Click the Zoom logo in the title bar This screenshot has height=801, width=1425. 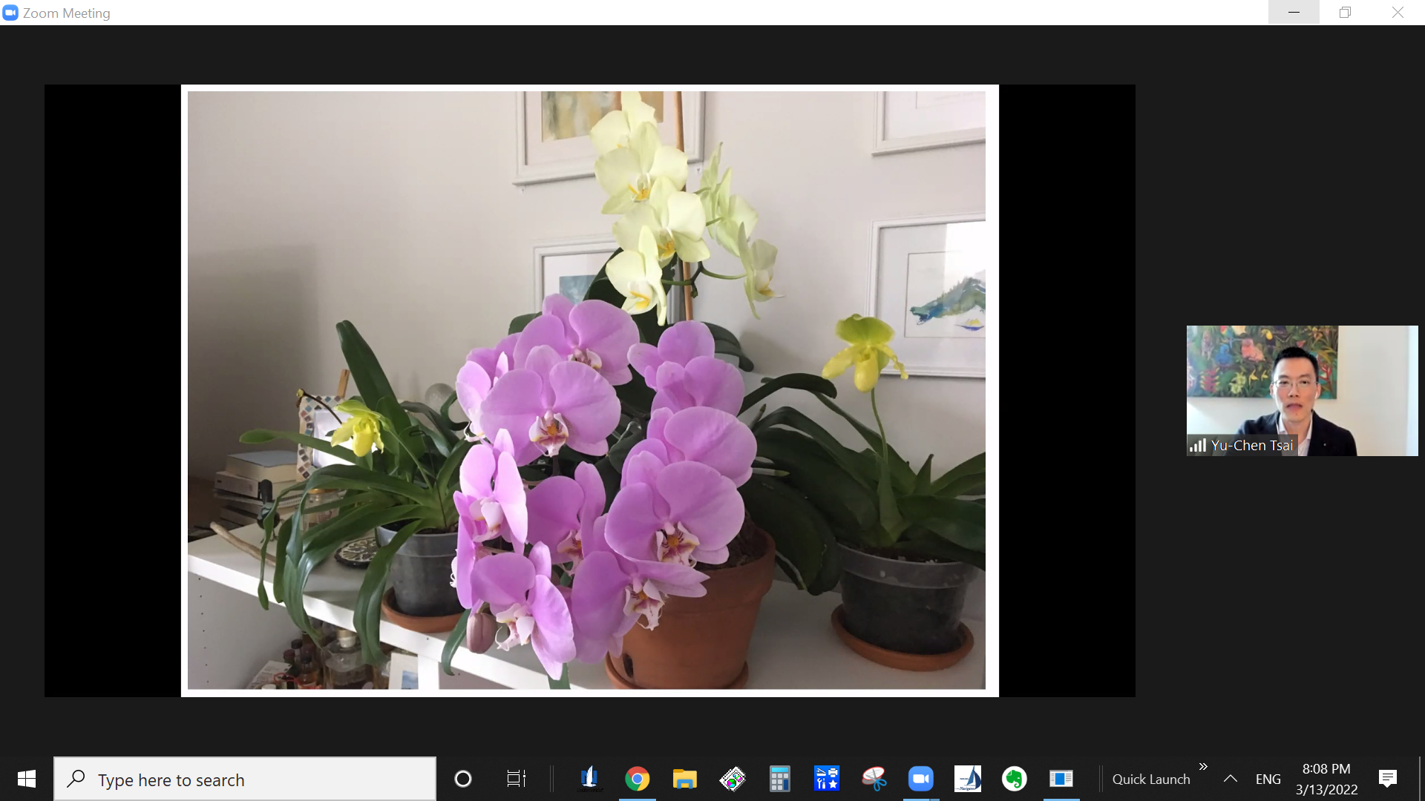pos(10,13)
